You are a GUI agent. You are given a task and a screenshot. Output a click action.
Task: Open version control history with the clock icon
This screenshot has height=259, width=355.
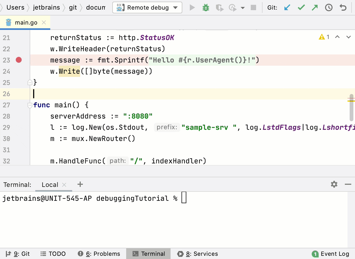[329, 7]
